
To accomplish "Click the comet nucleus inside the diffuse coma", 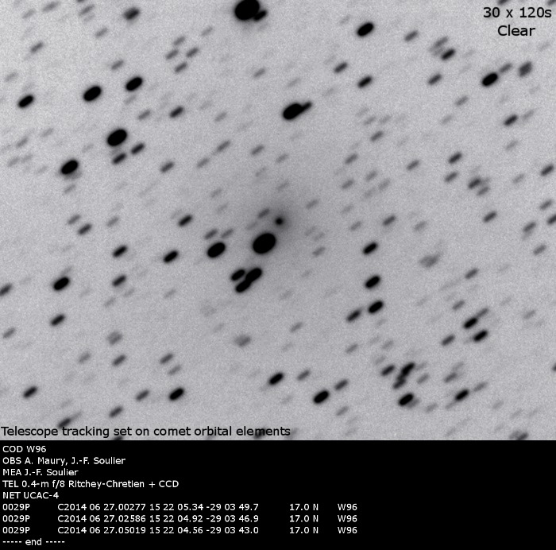I will (279, 219).
